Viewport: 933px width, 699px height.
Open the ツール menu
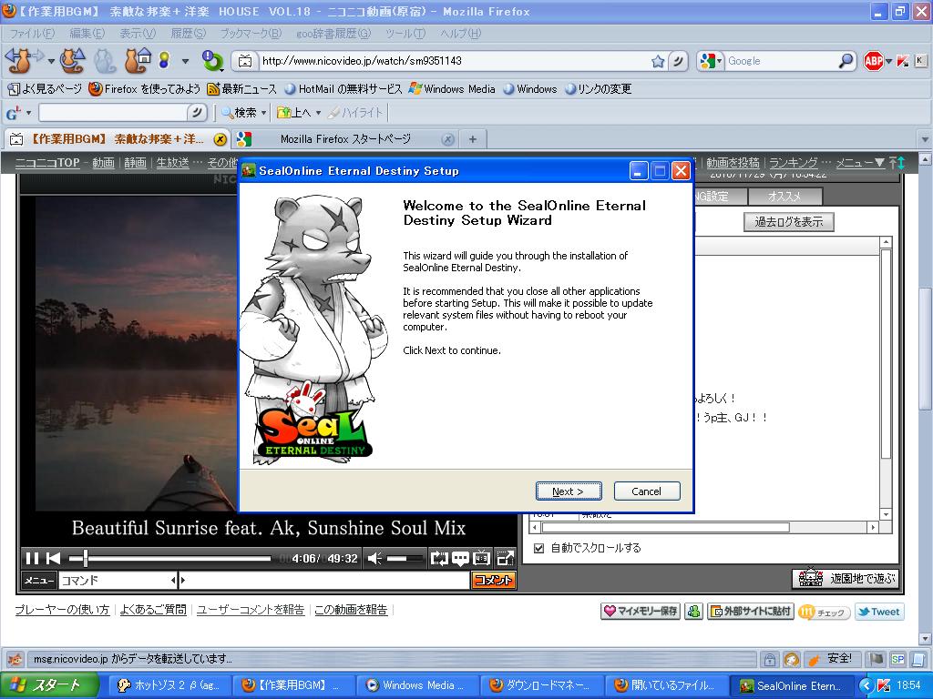[x=405, y=34]
